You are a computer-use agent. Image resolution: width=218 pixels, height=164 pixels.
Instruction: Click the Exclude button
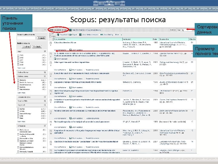[37, 47]
